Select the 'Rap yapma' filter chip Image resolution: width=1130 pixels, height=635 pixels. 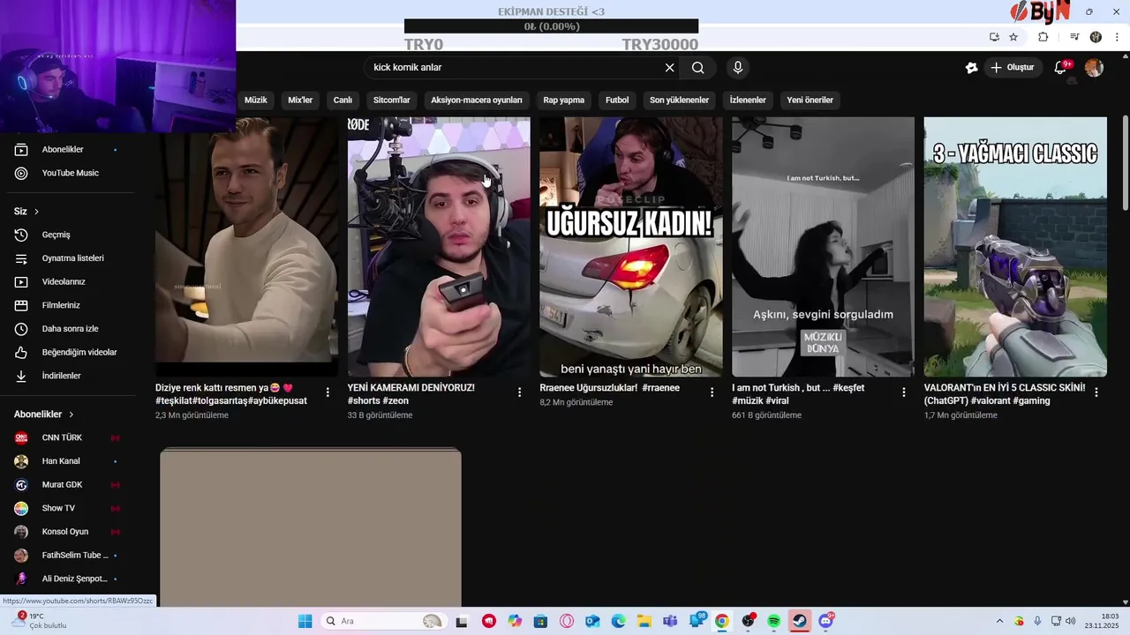point(564,100)
